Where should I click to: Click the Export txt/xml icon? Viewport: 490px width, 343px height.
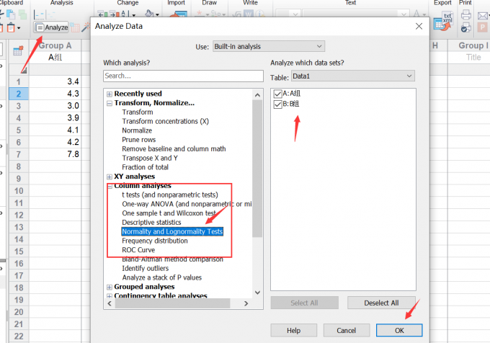(443, 21)
